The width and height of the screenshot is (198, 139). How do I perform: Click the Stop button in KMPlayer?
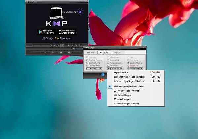[x=61, y=52]
